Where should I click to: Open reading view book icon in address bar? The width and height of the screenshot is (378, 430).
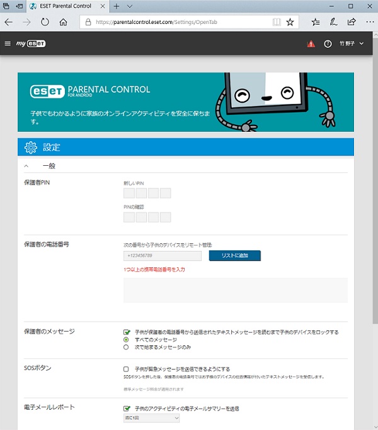[x=277, y=22]
